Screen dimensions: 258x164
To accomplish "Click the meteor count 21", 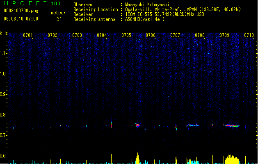I will (59, 19).
